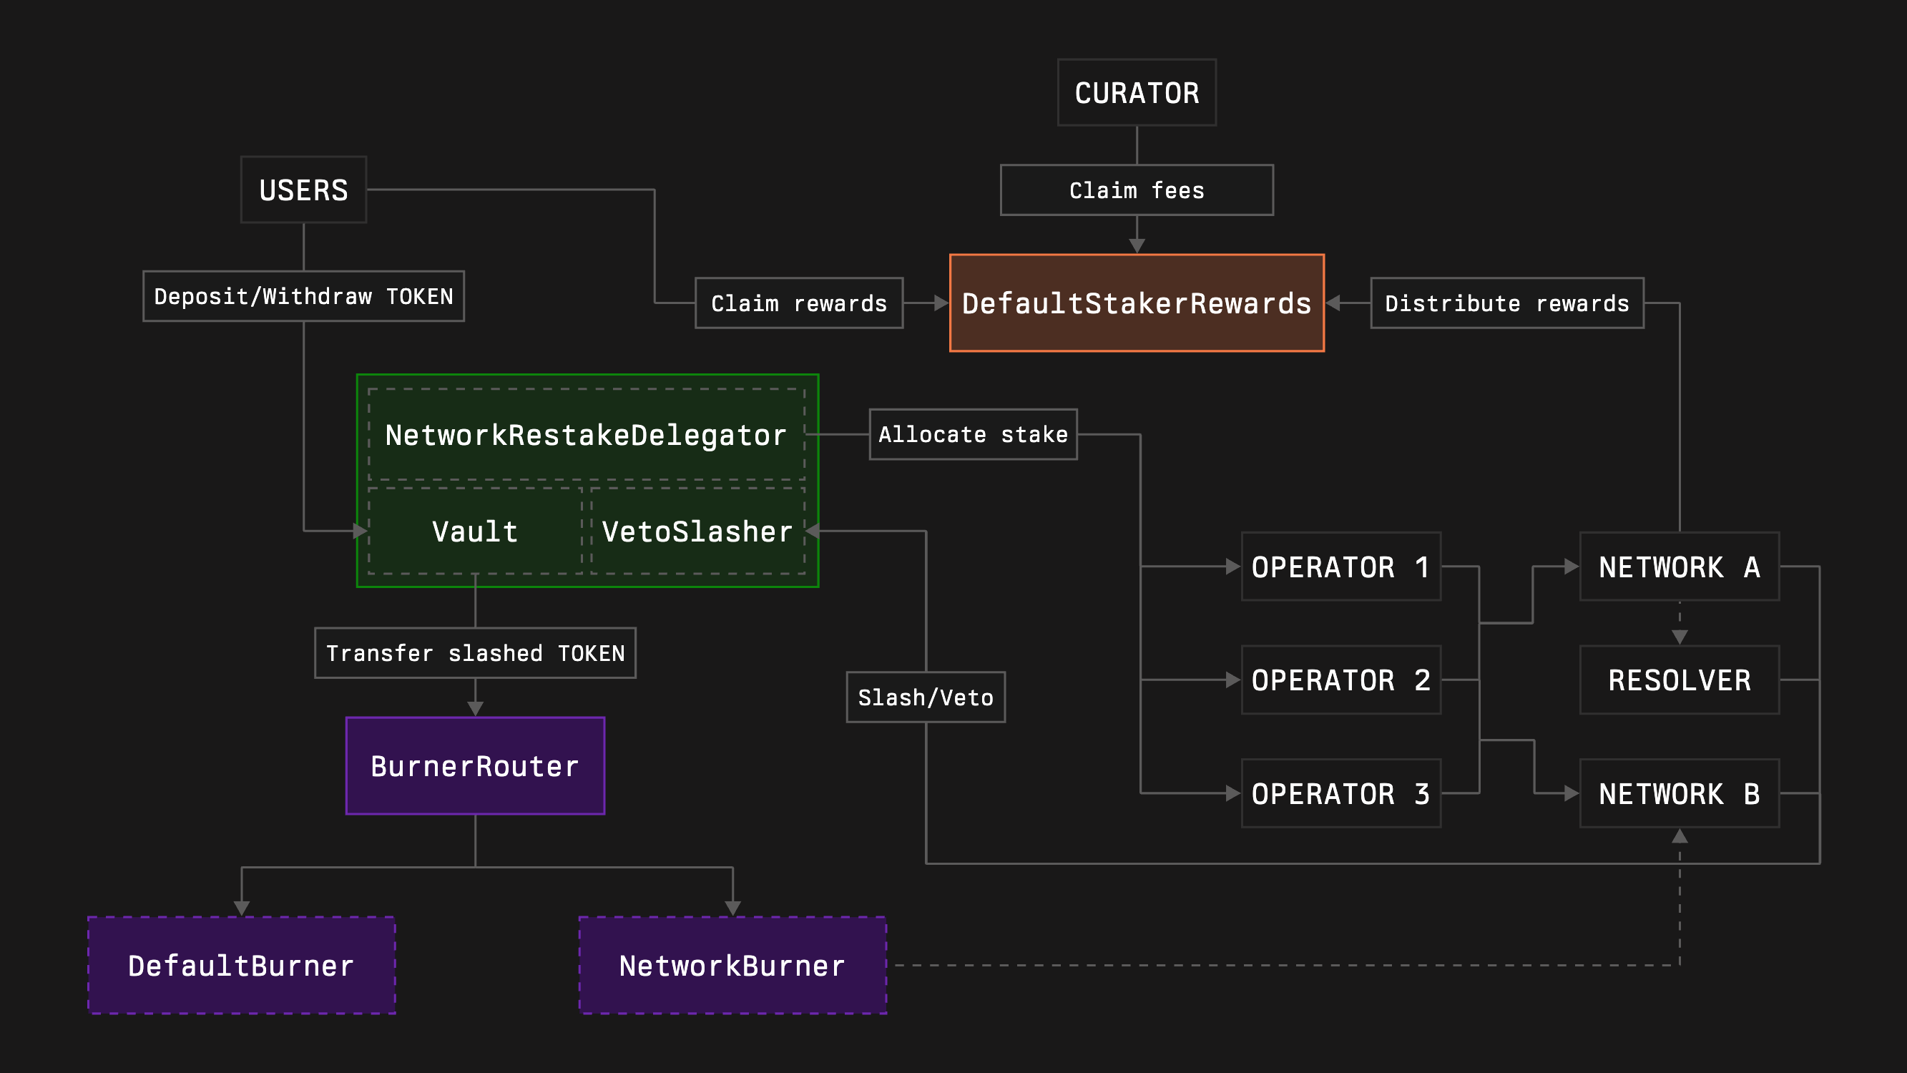Image resolution: width=1907 pixels, height=1073 pixels.
Task: Open the BurnerRouter node
Action: [x=474, y=766]
